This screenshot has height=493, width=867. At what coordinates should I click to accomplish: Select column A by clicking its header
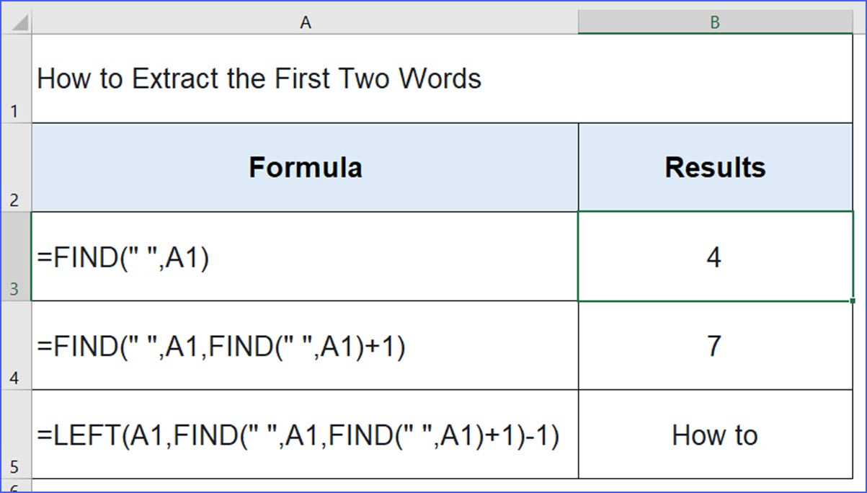tap(305, 22)
